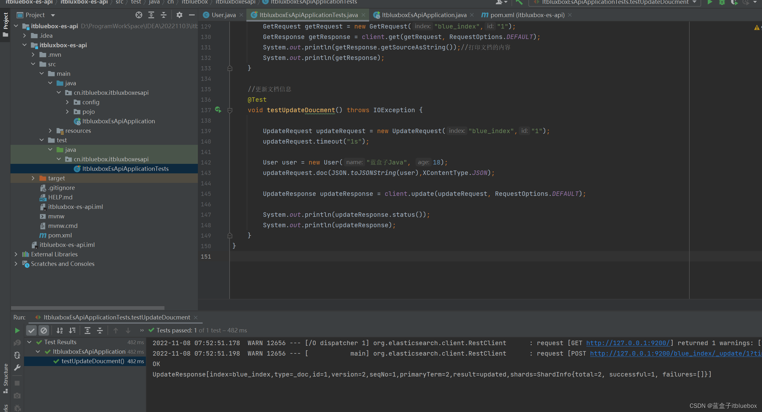Select testUpdateDoucment() result row
The width and height of the screenshot is (762, 412).
click(x=85, y=361)
